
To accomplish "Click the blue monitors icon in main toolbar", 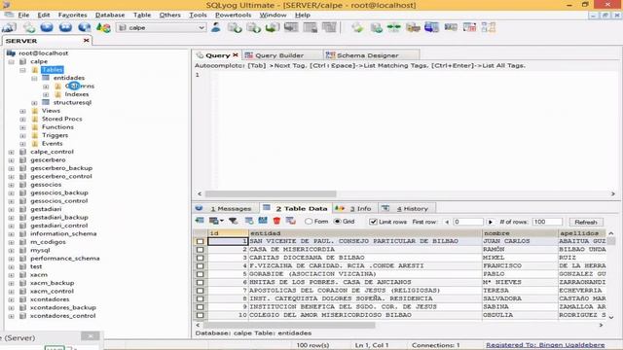I will tap(431, 27).
